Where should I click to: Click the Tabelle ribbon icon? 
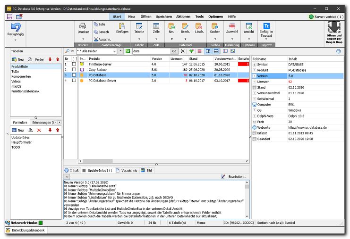pos(139,26)
